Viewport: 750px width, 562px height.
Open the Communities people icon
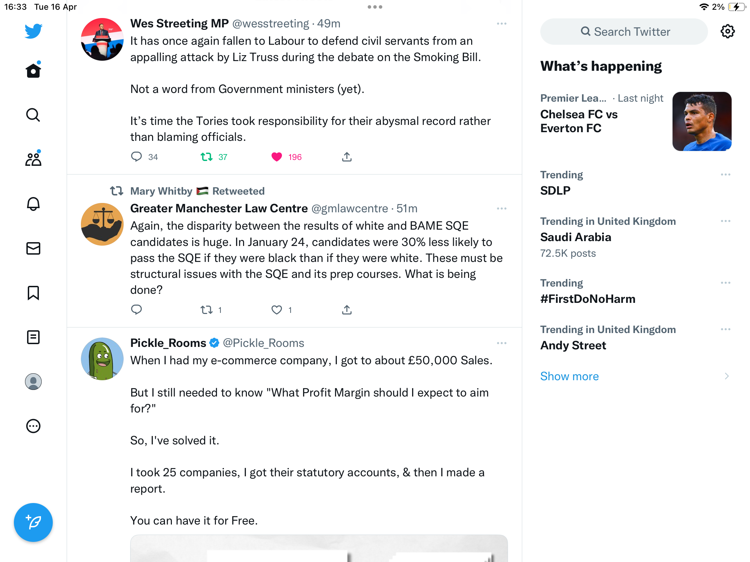33,159
